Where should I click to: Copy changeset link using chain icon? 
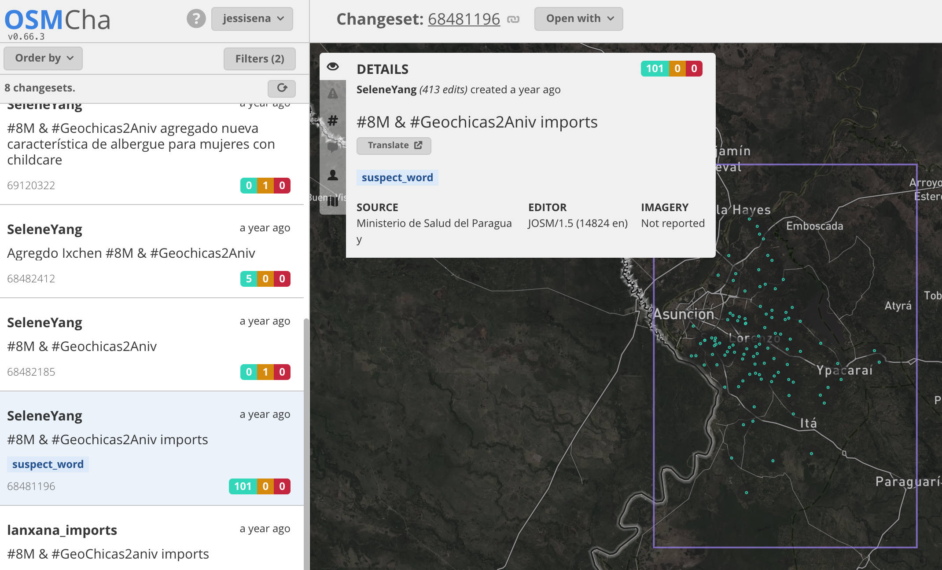pyautogui.click(x=513, y=19)
